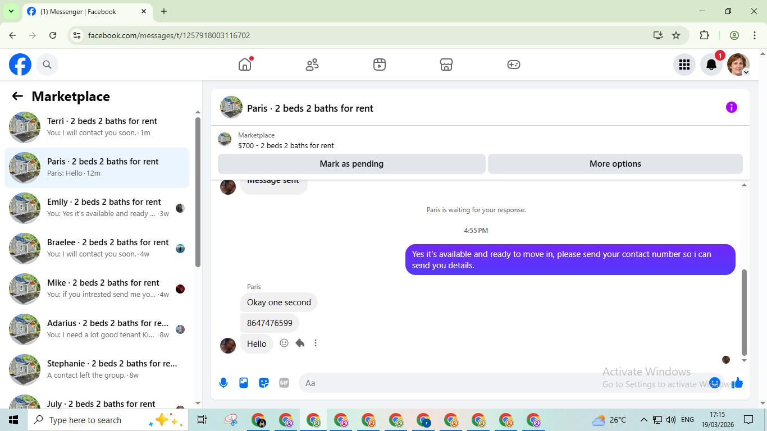Screen dimensions: 767x431
Task: Open the account profile picture menu
Action: click(x=738, y=65)
